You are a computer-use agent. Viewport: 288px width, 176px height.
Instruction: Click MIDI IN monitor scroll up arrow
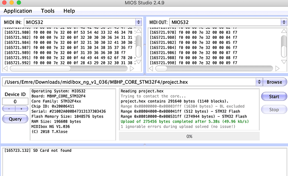[x=139, y=31]
